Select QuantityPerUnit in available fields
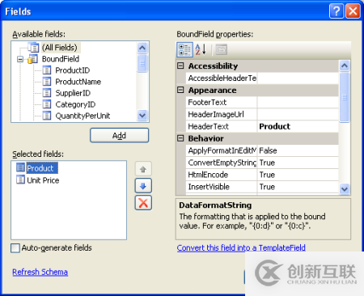Screen dimensions: 364x296 (x=83, y=116)
